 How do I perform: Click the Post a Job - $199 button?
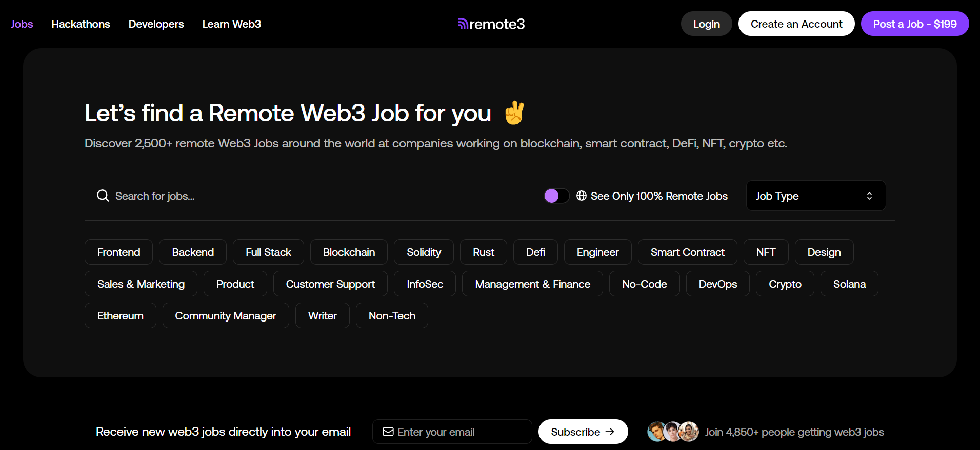[915, 24]
